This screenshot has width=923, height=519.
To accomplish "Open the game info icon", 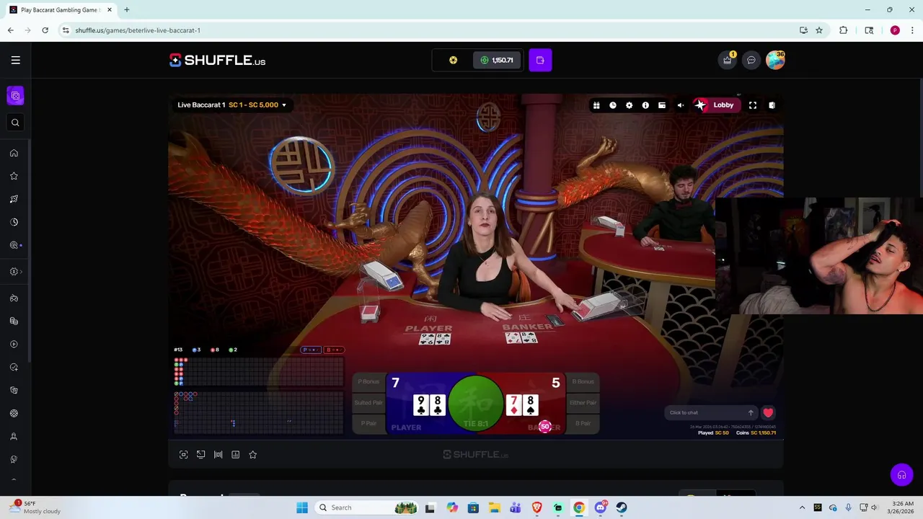I will [x=645, y=106].
